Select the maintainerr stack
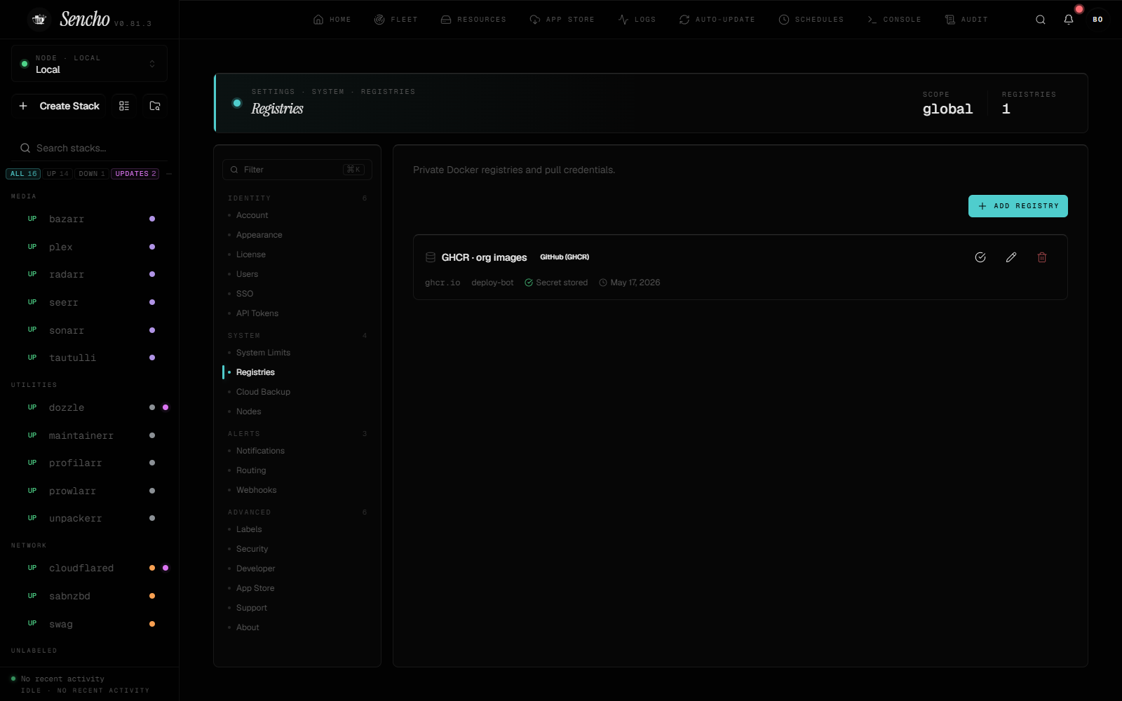1122x701 pixels. click(x=89, y=435)
